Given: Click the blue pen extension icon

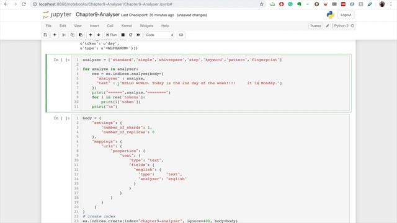Looking at the screenshot, I should click(x=370, y=4).
